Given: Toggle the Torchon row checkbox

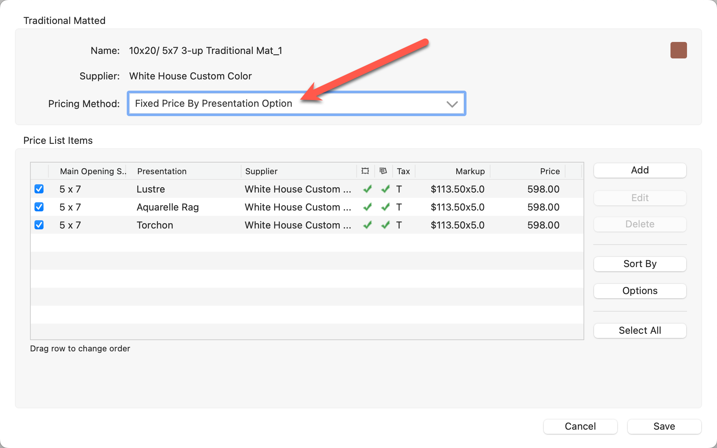Looking at the screenshot, I should pos(39,225).
